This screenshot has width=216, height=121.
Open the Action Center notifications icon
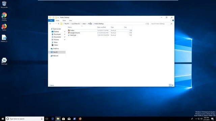[x=212, y=119]
